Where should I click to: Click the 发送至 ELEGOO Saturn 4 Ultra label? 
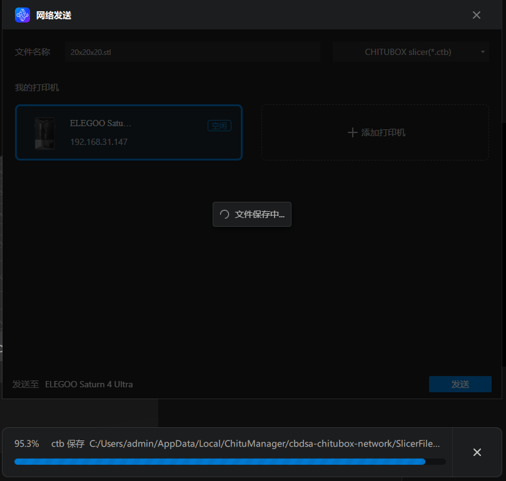[73, 384]
